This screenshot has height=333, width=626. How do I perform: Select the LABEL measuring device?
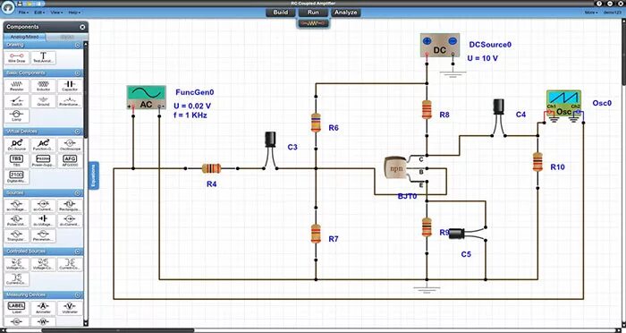pos(17,308)
